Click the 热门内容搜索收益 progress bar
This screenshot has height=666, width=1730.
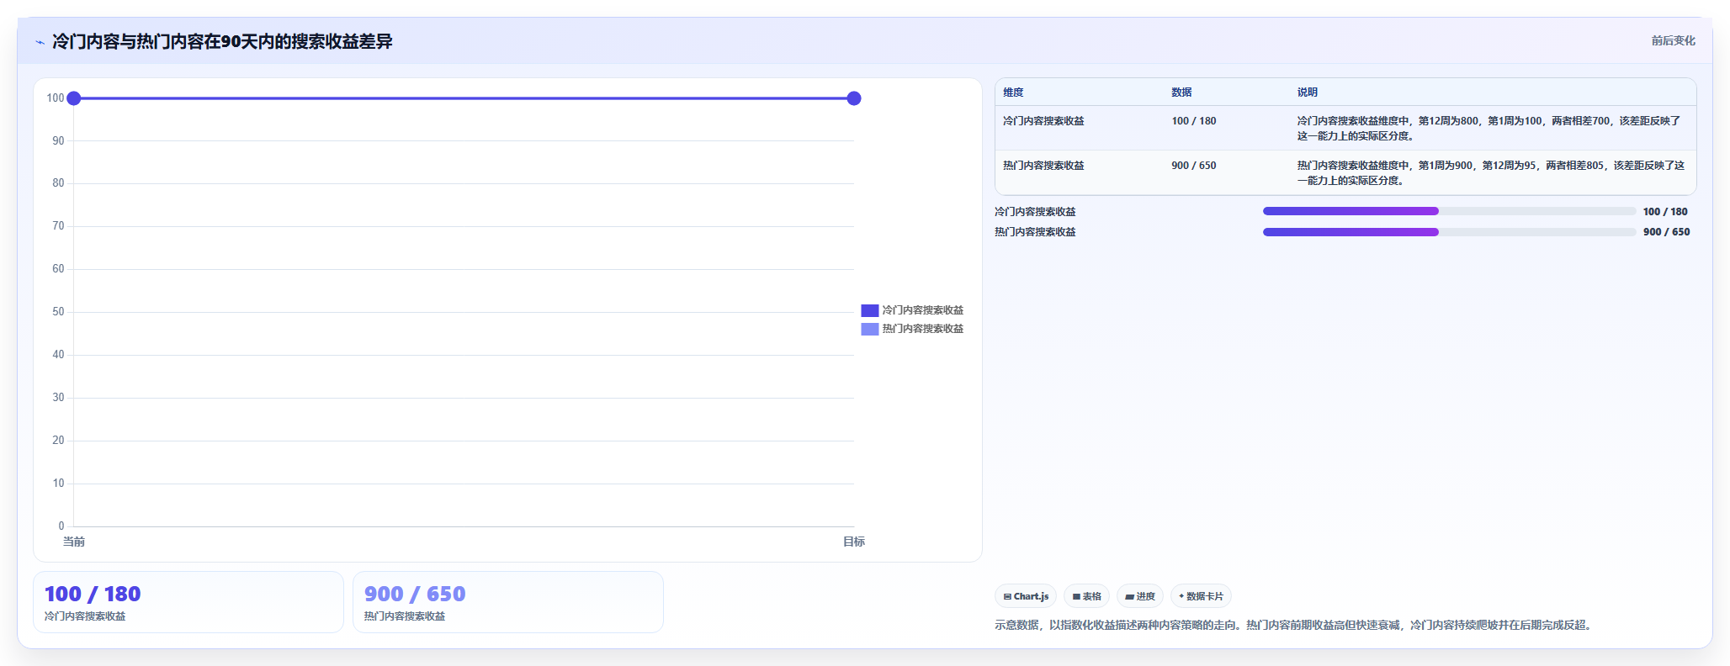pyautogui.click(x=1449, y=232)
